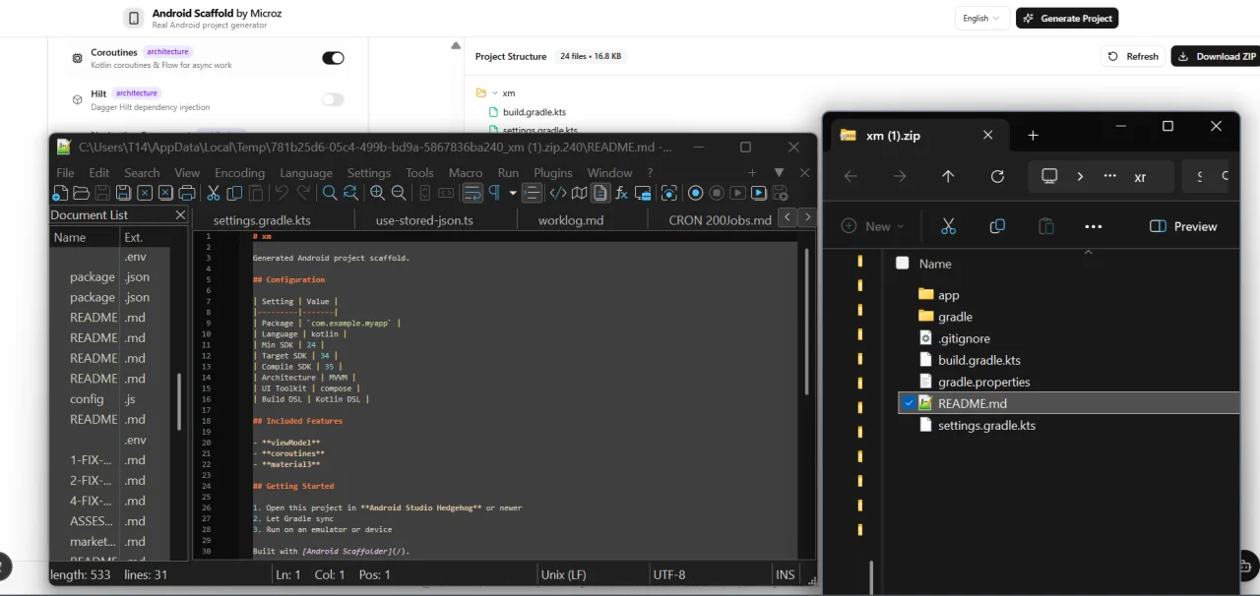The height and width of the screenshot is (596, 1260).
Task: Click the Download ZIP button
Action: point(1217,56)
